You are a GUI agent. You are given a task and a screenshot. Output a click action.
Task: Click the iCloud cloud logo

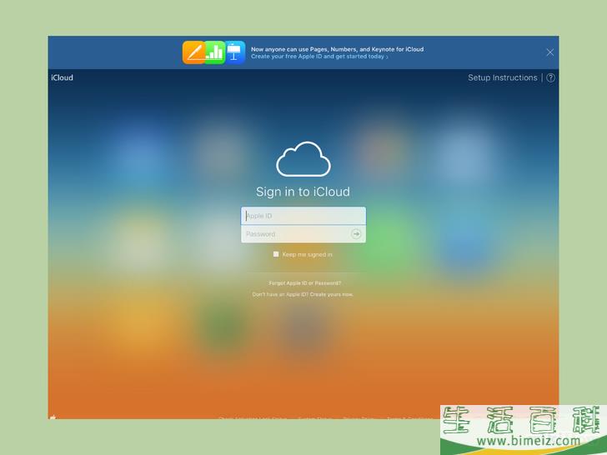(303, 159)
